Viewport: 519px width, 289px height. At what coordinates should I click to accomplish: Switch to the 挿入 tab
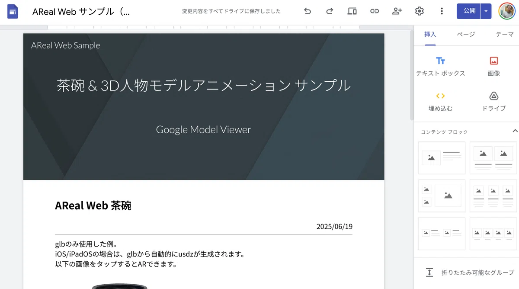tap(430, 35)
